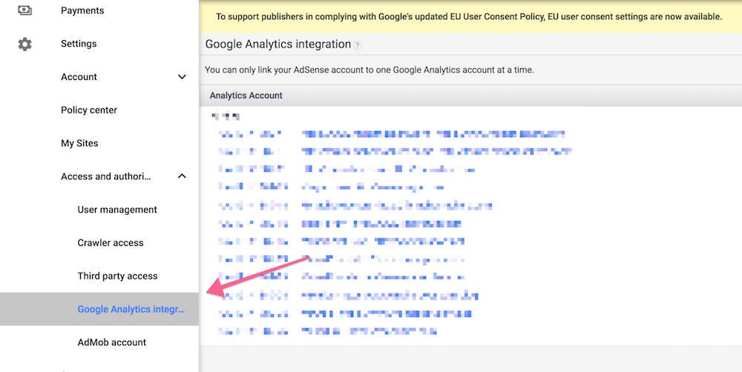Go to My Sites
Screen dimensions: 742x372
pos(79,143)
